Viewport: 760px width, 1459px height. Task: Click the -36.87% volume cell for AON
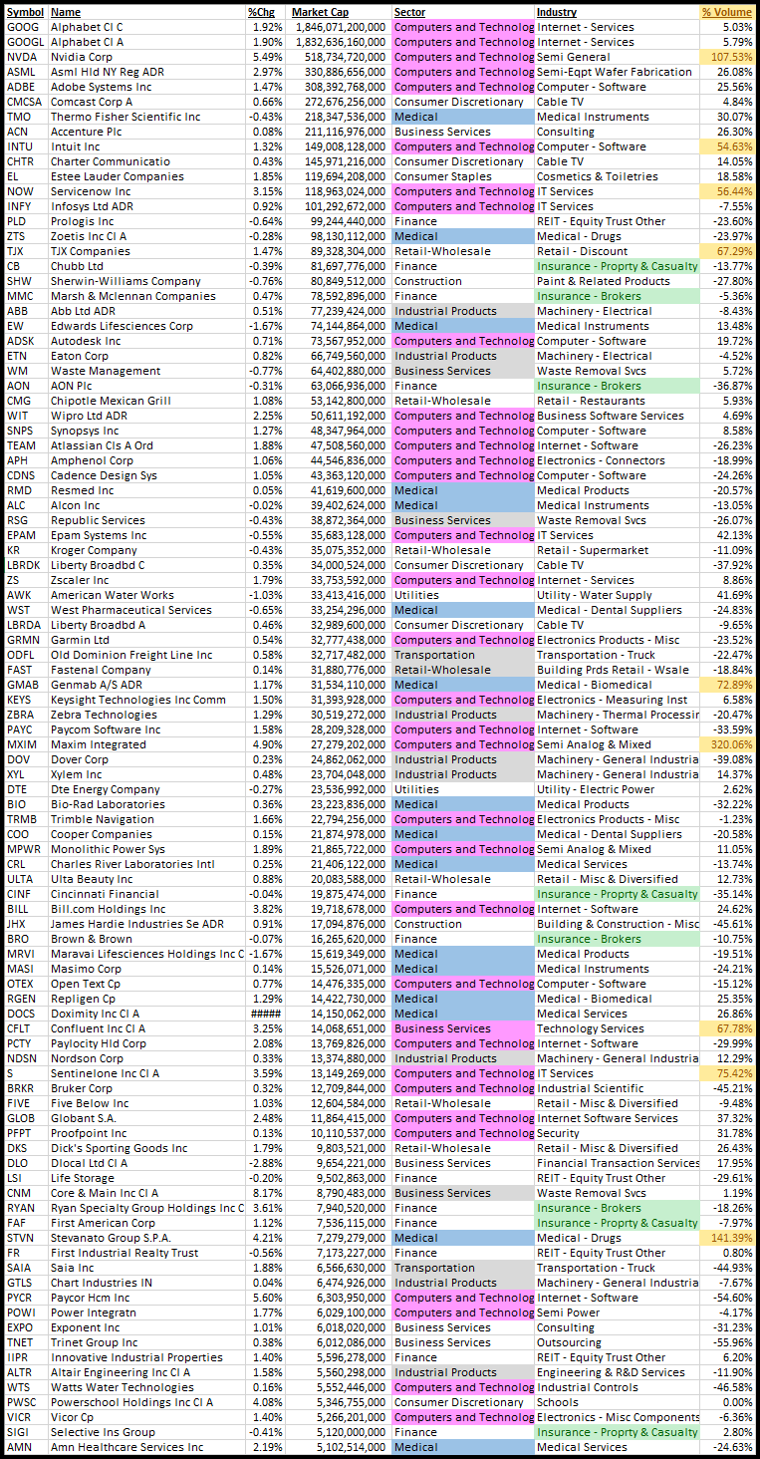727,386
